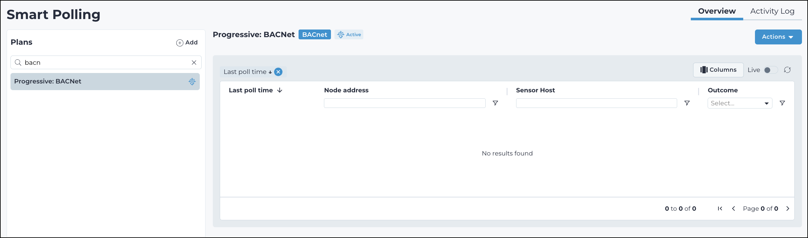
Task: Click the Outcome filter icon
Action: [782, 103]
